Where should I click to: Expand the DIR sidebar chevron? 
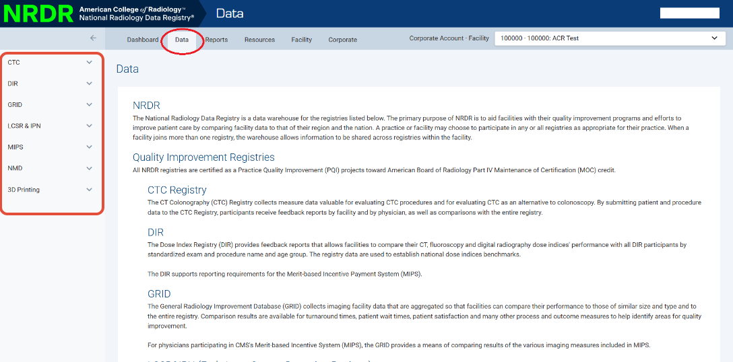[x=90, y=83]
